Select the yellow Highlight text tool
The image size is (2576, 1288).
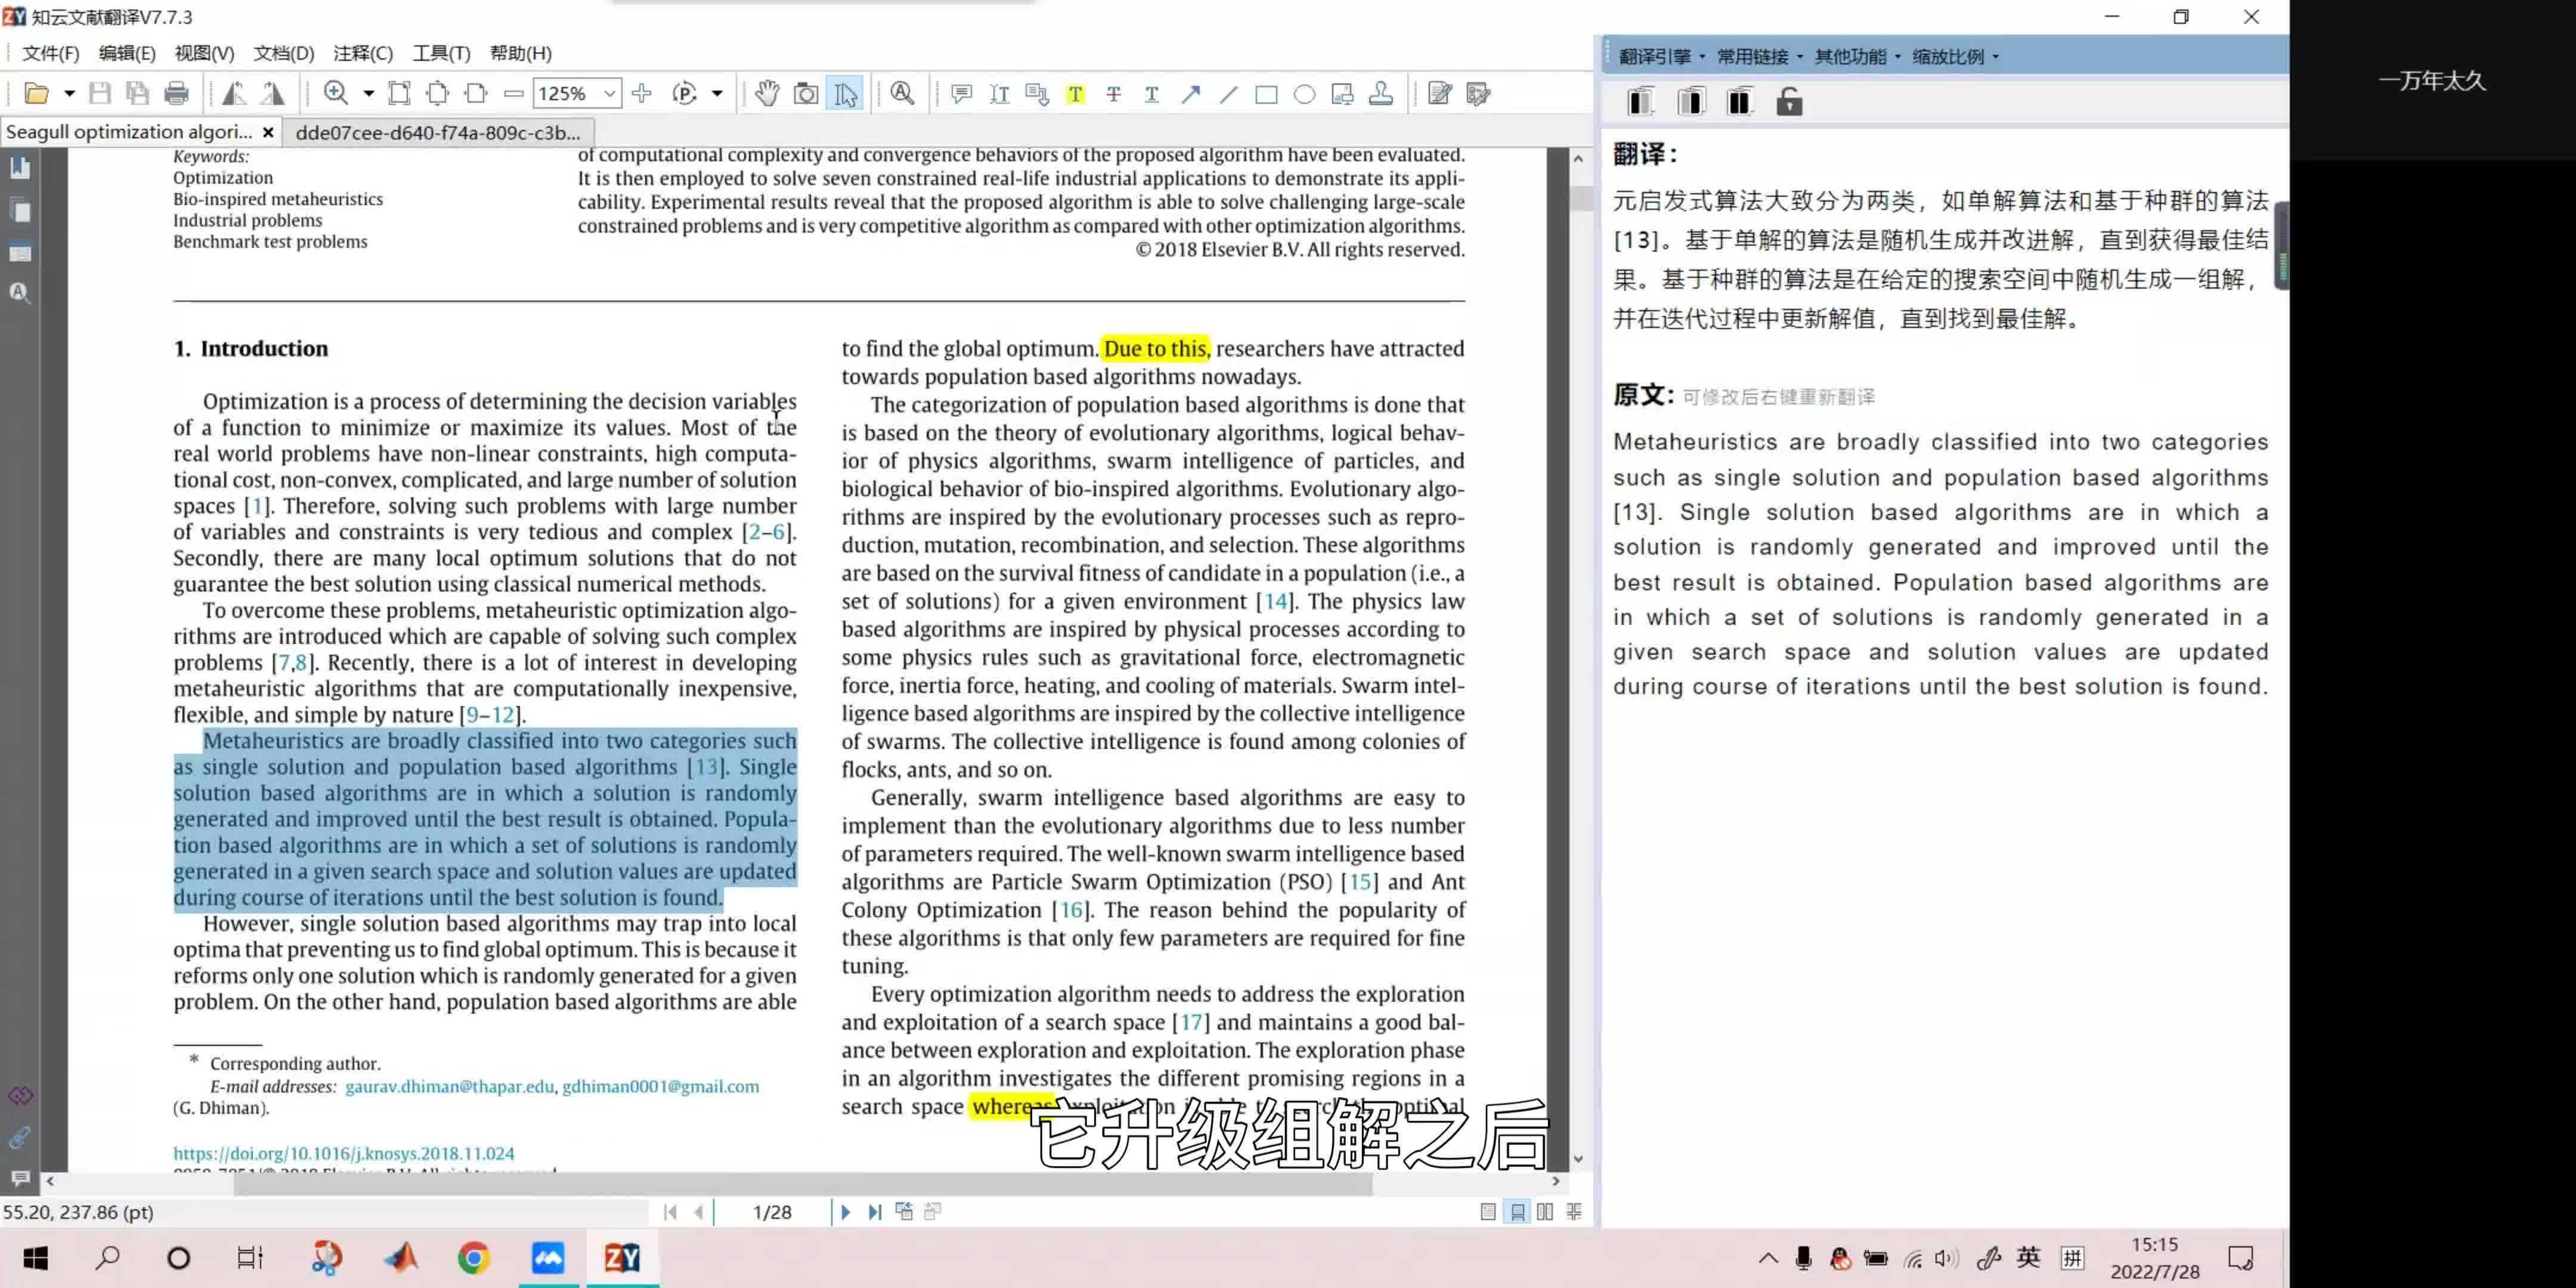(x=1075, y=94)
